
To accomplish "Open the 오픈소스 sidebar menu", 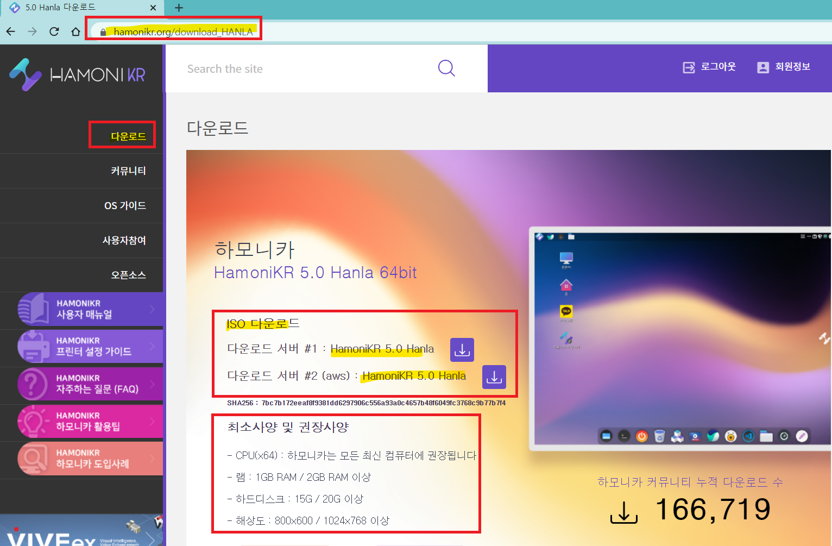I will 128,275.
